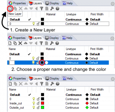
Task: Switch to Display tab in top panel
Action: [x=52, y=3]
